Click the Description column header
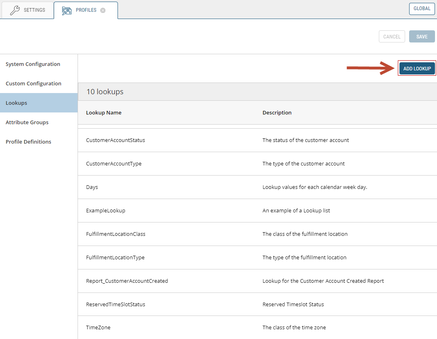 277,112
